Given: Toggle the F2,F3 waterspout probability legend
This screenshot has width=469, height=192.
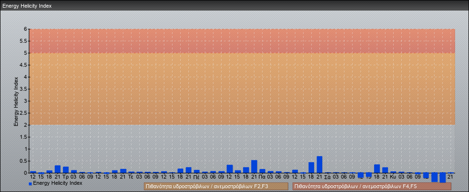Looking at the screenshot, I should [216, 186].
